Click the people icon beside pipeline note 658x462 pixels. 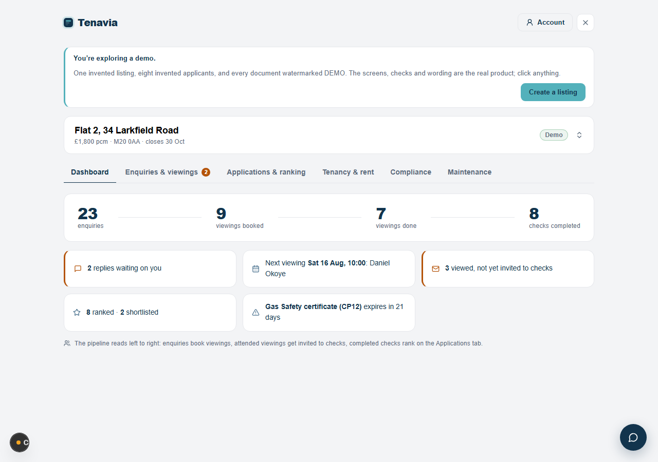67,343
